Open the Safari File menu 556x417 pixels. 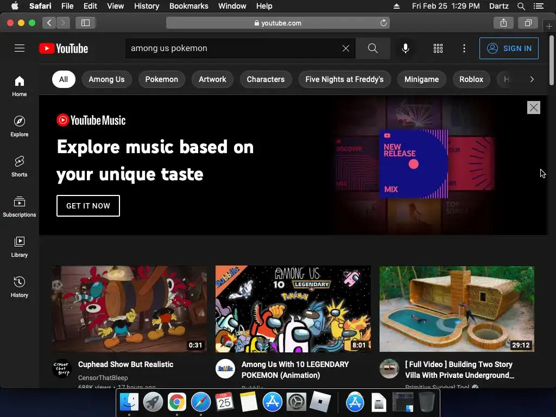pyautogui.click(x=67, y=6)
